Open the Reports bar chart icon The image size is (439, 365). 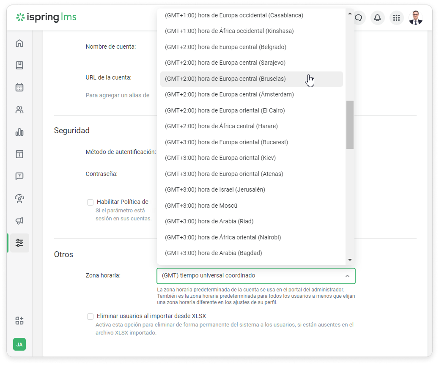(x=19, y=132)
